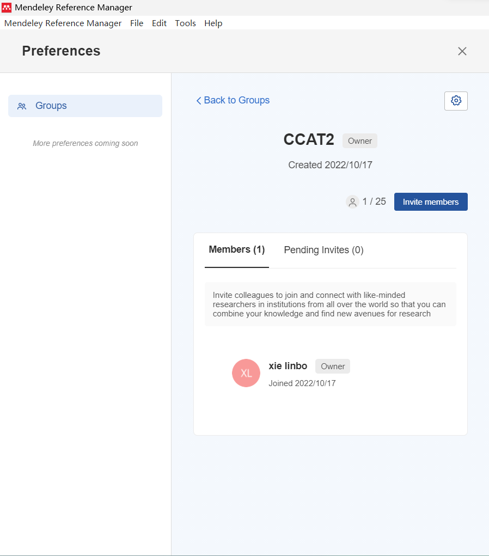This screenshot has width=489, height=556.
Task: Click the CCAT2 group title
Action: click(x=309, y=140)
